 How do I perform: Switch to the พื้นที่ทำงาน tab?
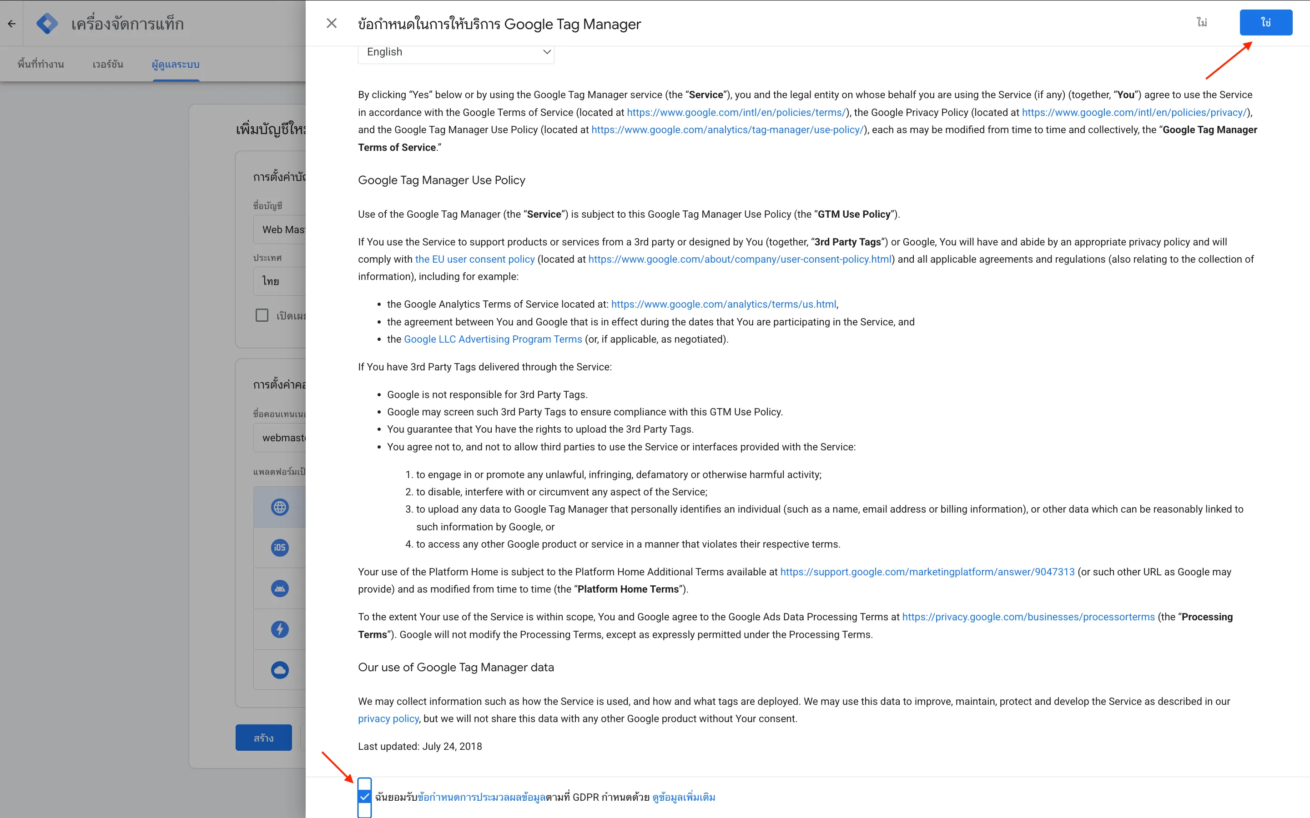point(40,64)
